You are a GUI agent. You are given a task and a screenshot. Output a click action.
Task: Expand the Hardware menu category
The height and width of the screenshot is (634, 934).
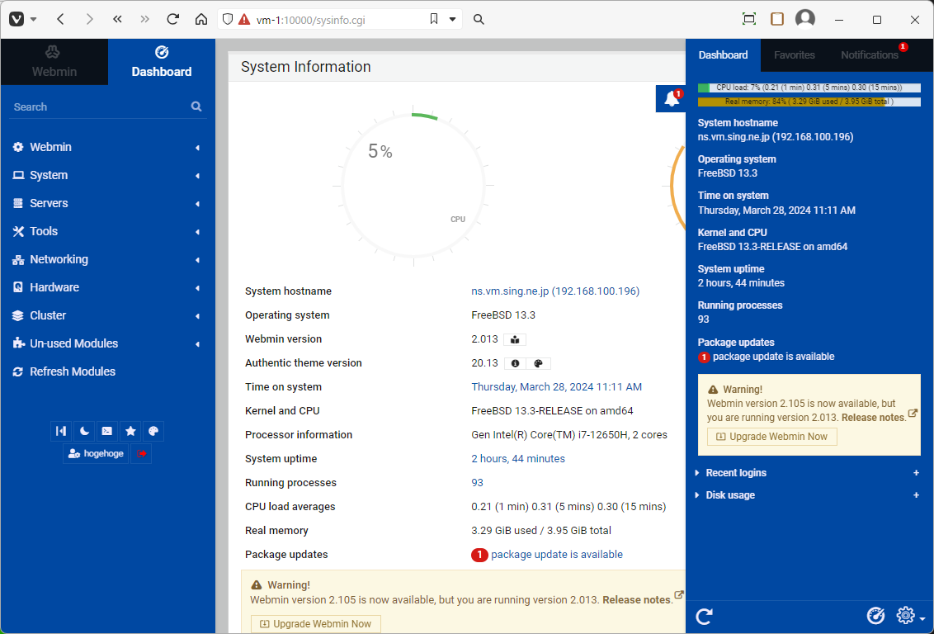[x=107, y=287]
